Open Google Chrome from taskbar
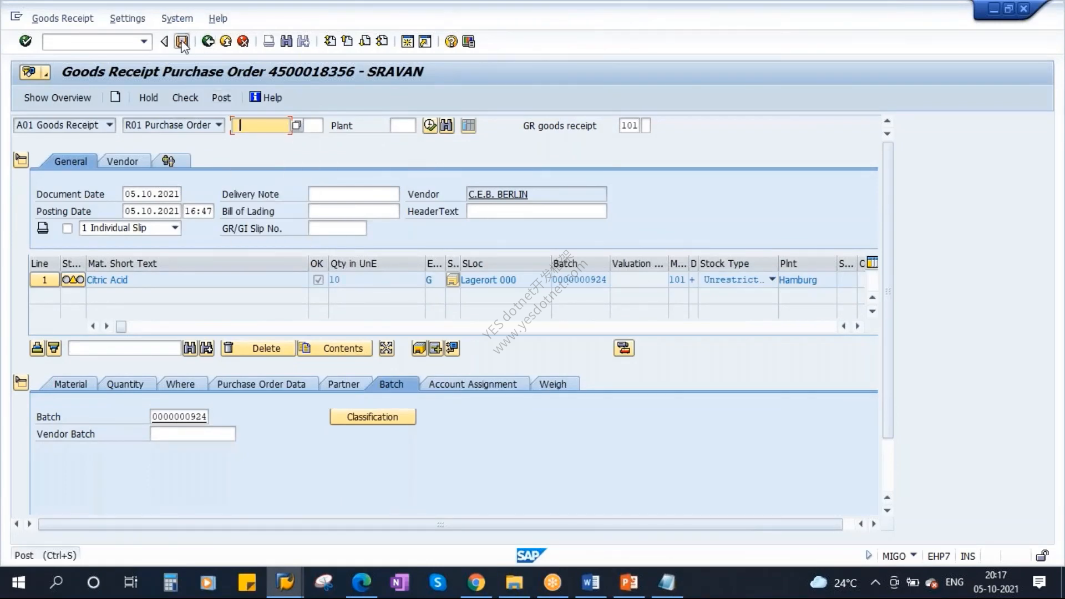This screenshot has height=599, width=1065. [476, 582]
